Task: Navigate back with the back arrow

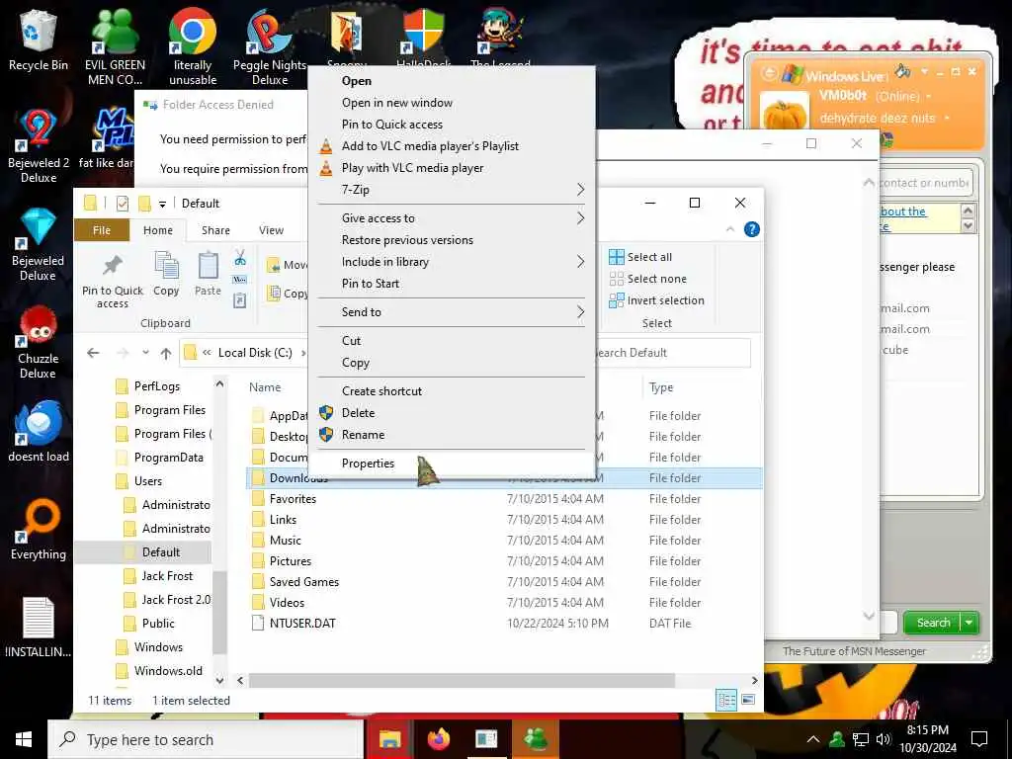Action: point(93,353)
